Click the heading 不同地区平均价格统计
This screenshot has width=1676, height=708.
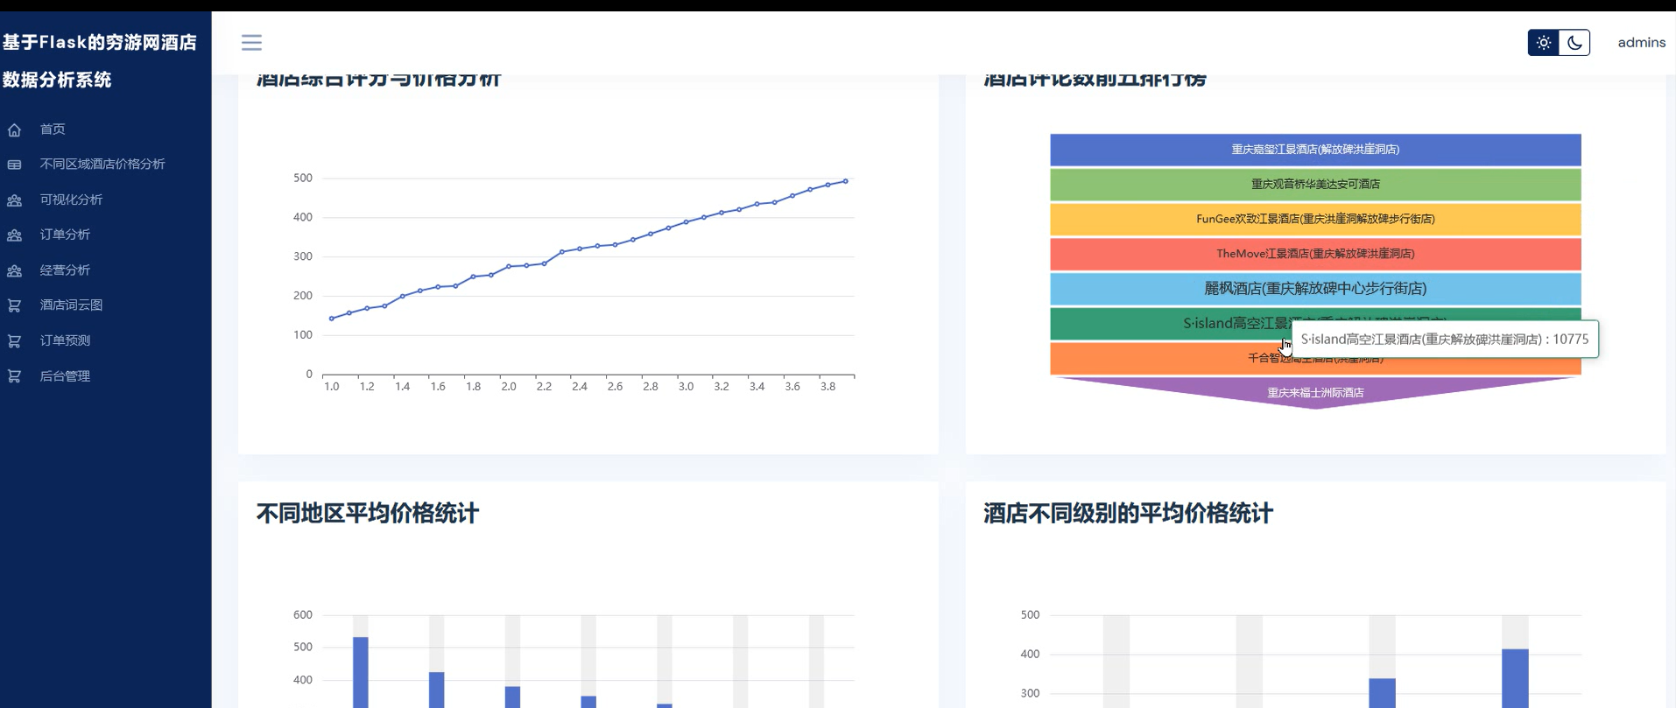(368, 513)
